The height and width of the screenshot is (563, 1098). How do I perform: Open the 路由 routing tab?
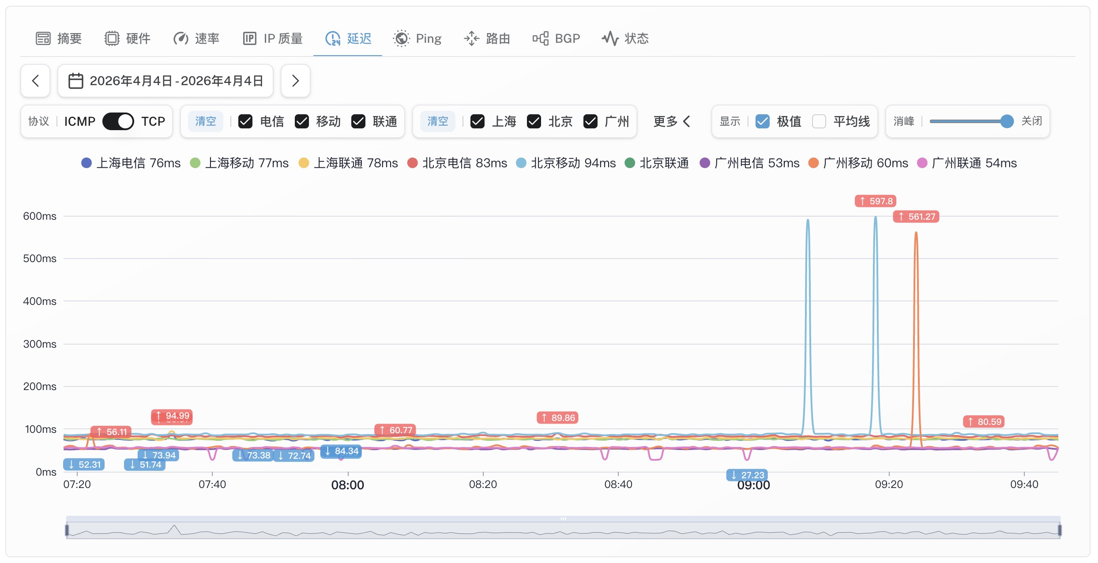[487, 39]
